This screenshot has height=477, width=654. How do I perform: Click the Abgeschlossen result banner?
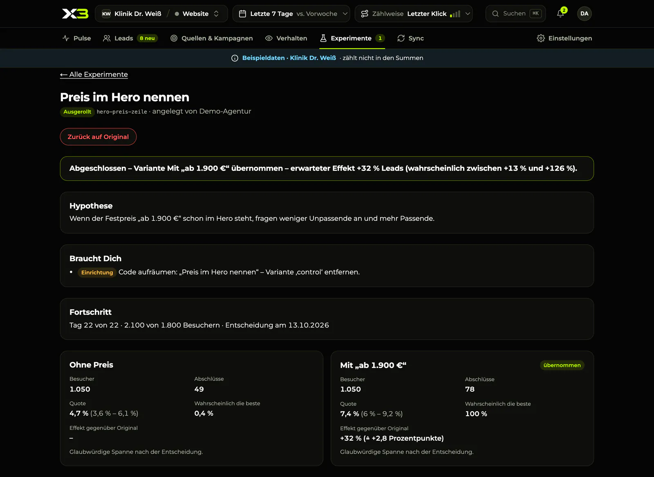point(327,168)
